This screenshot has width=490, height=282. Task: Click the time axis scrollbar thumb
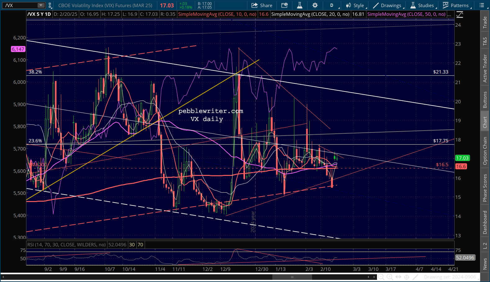(292, 277)
